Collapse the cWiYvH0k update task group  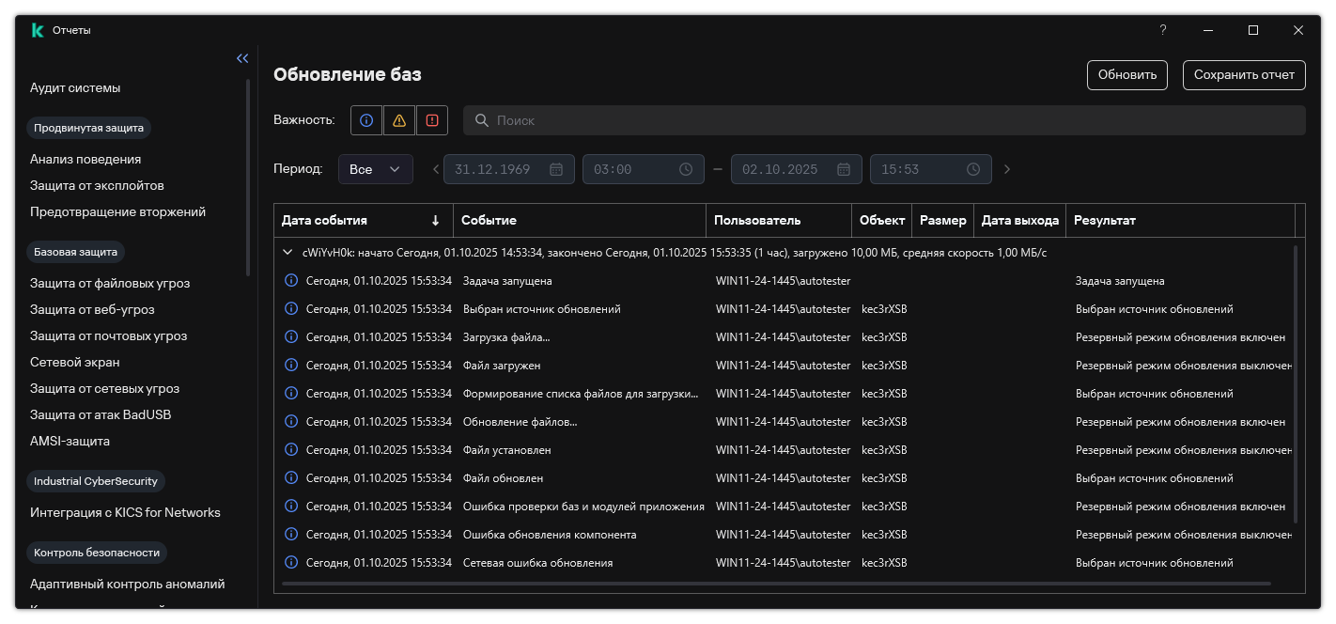[287, 253]
